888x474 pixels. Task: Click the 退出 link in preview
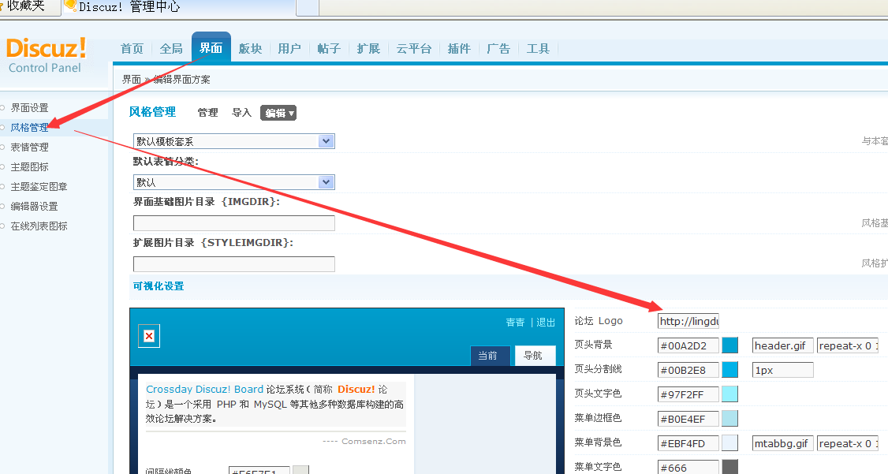pyautogui.click(x=546, y=323)
